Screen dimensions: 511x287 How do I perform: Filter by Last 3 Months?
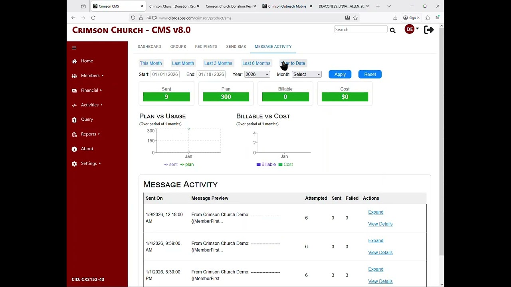click(x=218, y=63)
